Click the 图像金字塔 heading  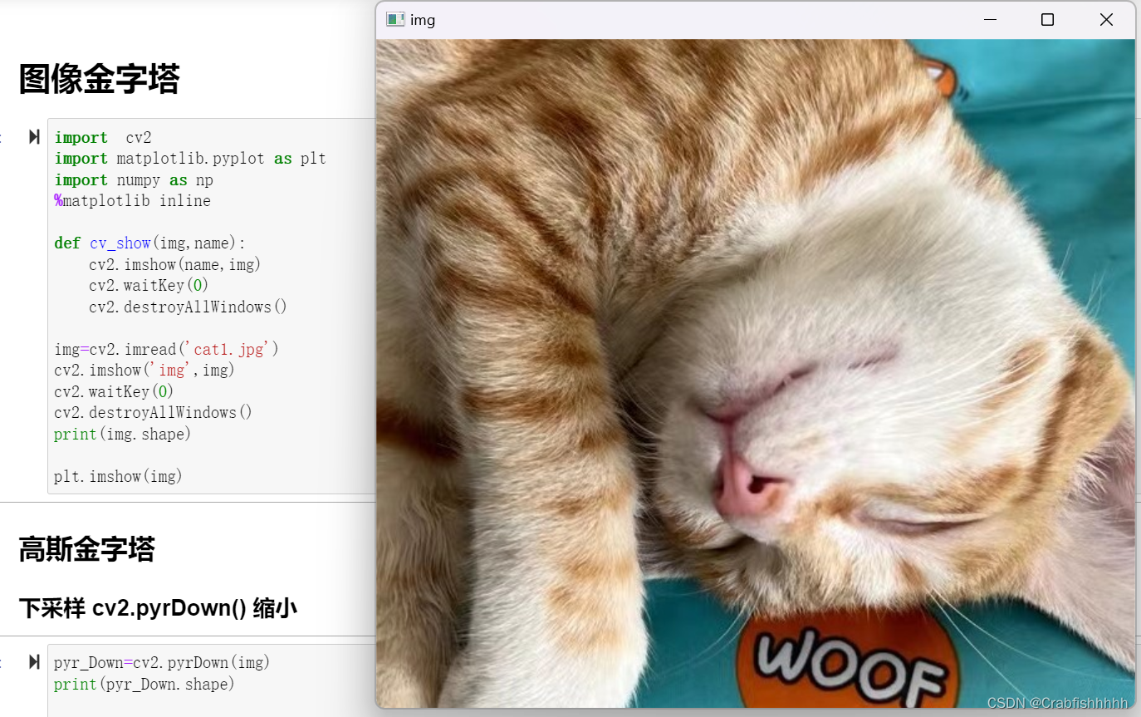99,79
